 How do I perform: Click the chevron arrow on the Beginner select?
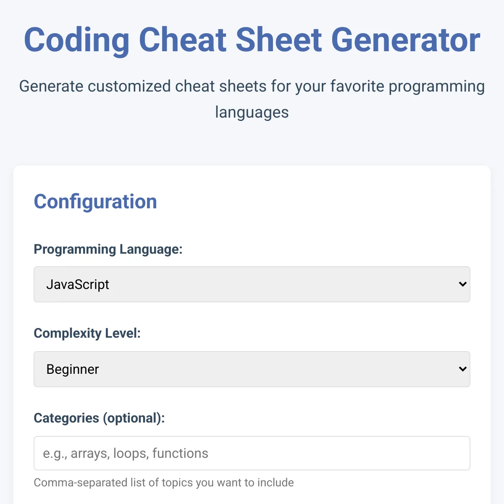462,369
